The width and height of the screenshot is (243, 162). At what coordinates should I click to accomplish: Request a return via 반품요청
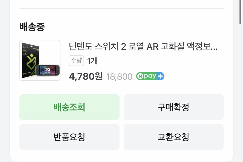69,137
